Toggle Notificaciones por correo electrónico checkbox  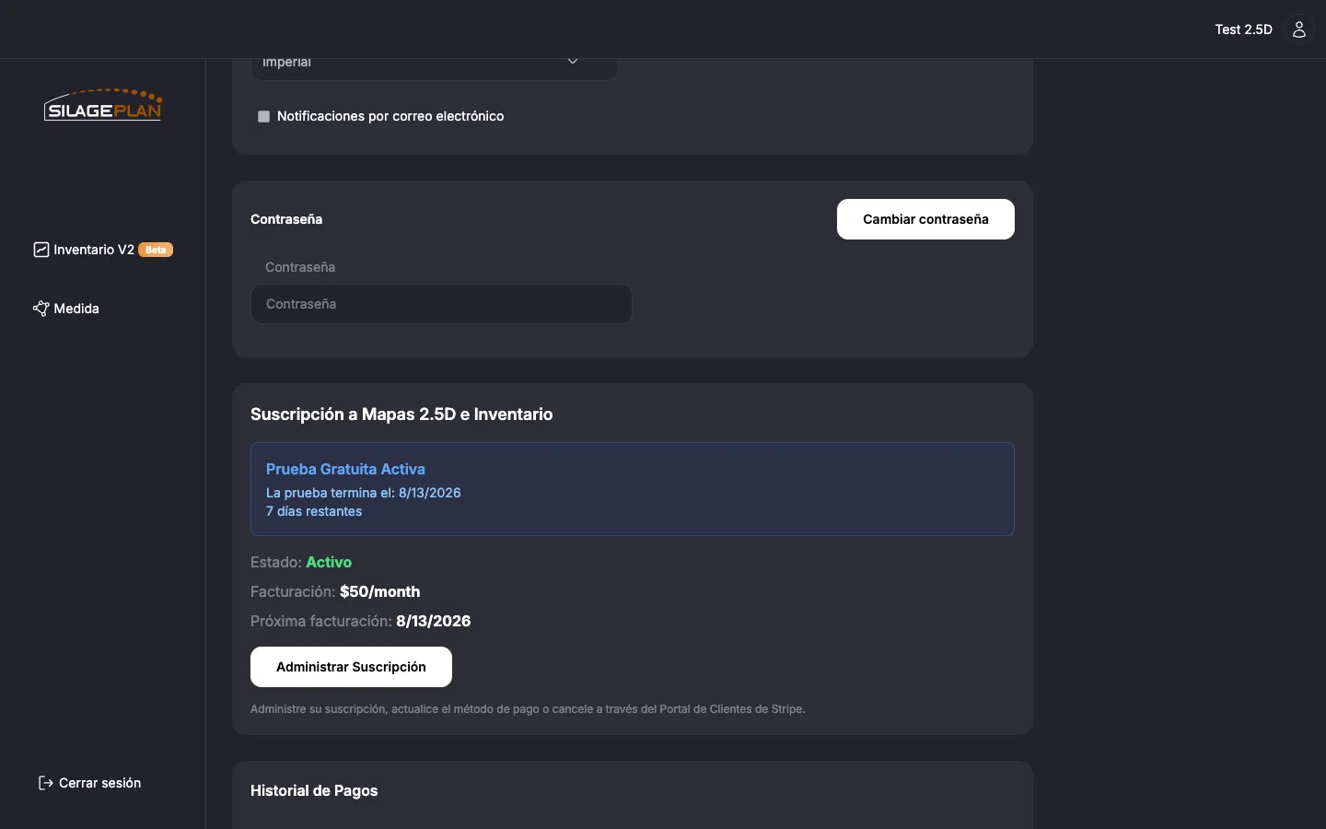(263, 116)
